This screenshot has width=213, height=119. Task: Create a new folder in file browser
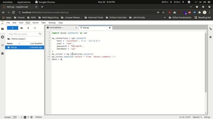pos(22,28)
